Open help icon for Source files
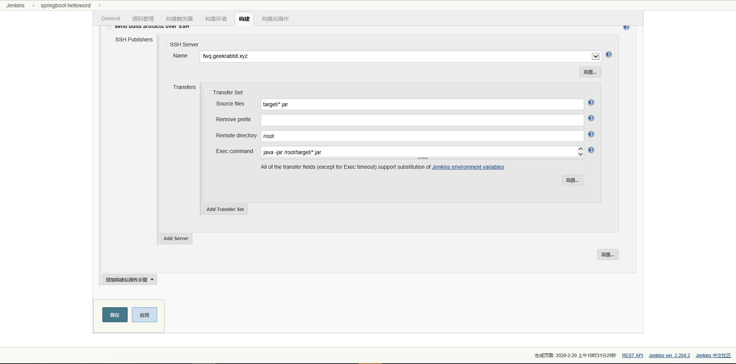Screen dimensions: 736x364 click(x=591, y=103)
